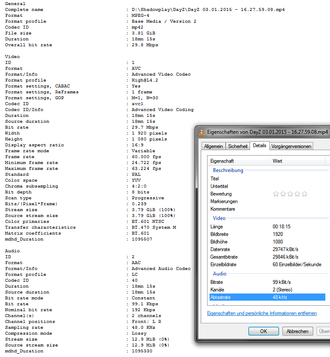This screenshot has width=330, height=357.
Task: Open the Vorgängerversionen tab
Action: (291, 146)
